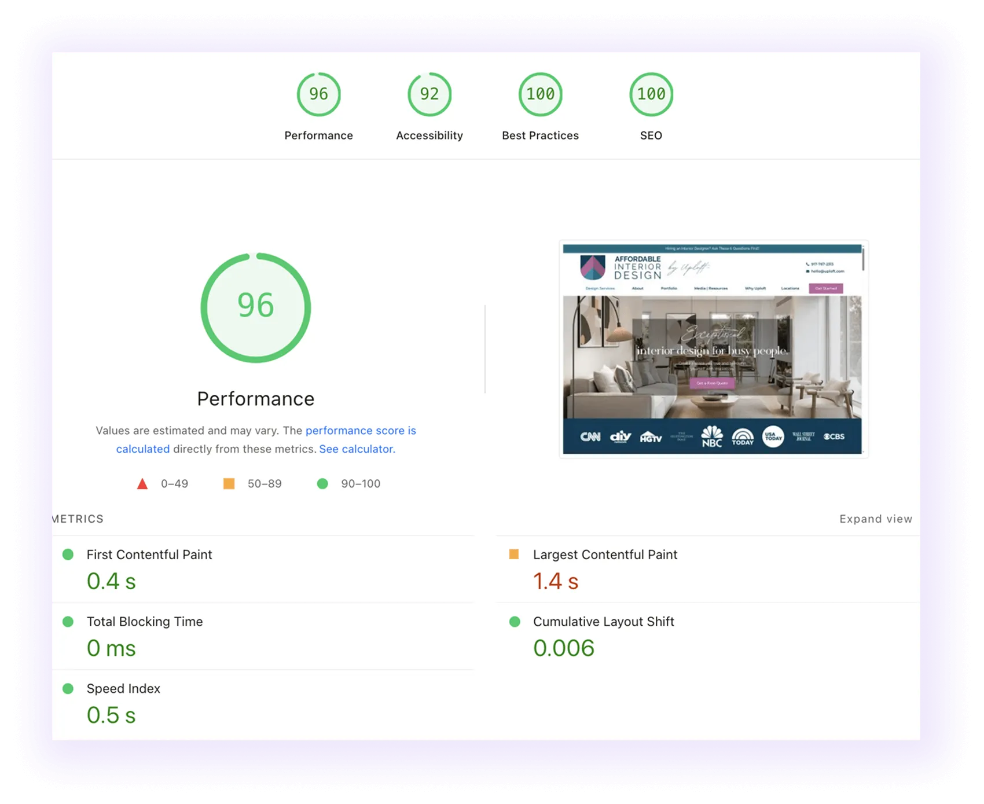
Task: Click the green 90–100 legend marker
Action: point(323,483)
